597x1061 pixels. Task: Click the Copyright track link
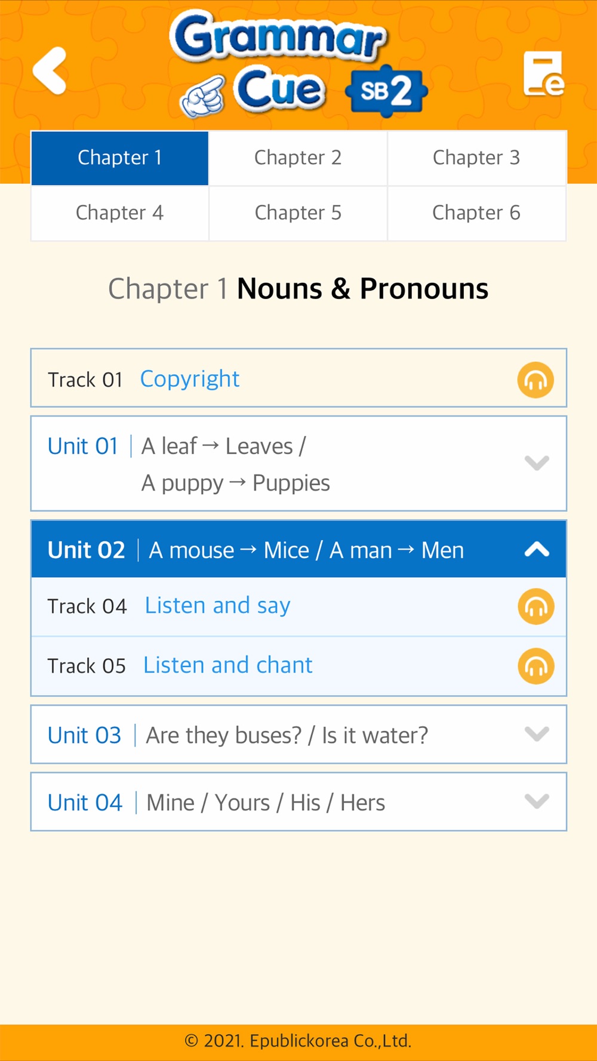tap(190, 380)
